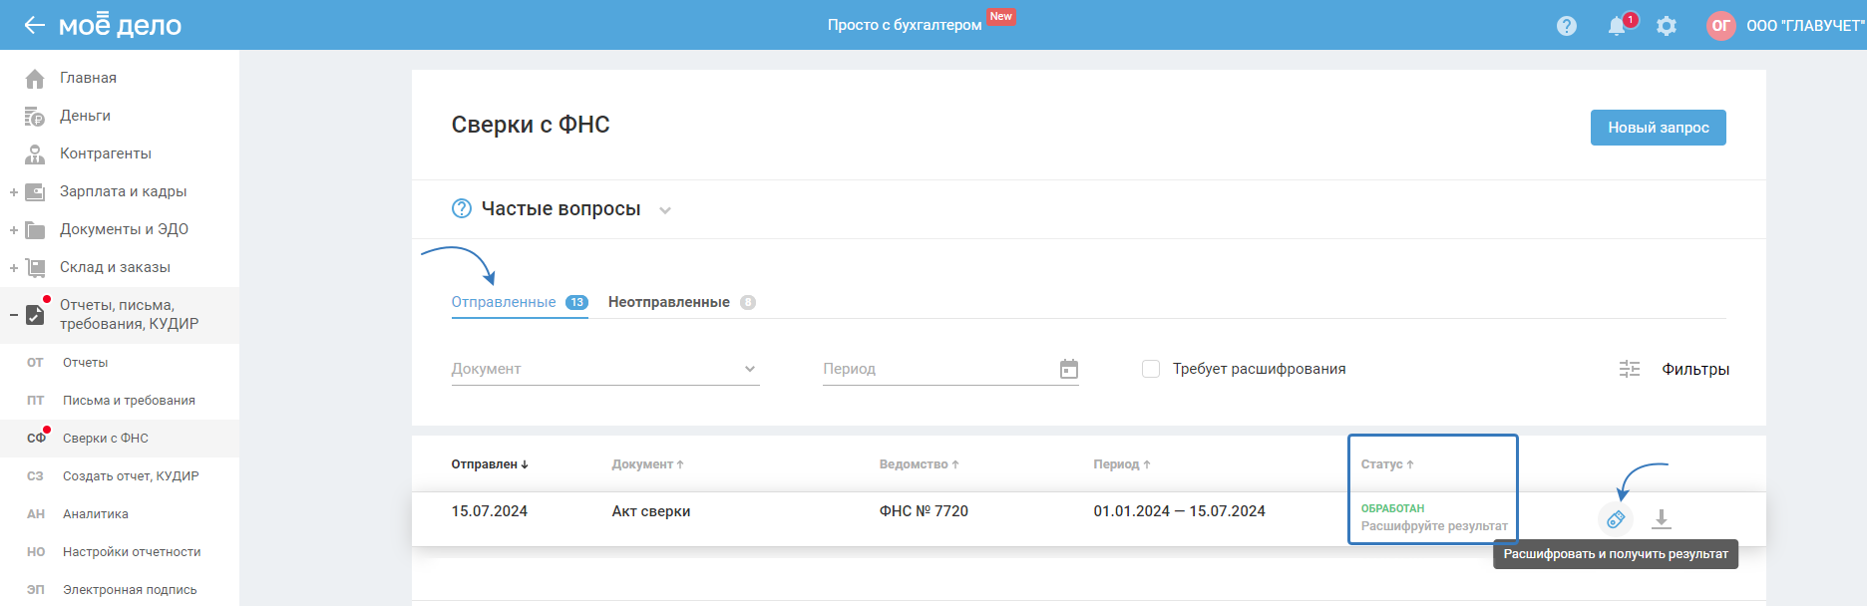Viewport: 1867px width, 606px height.
Task: Click the download icon in row
Action: [1662, 518]
